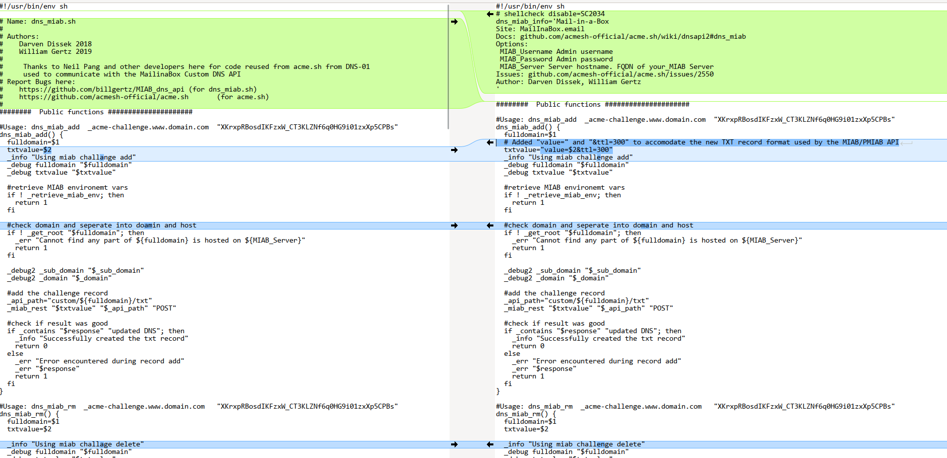Click 'Using miab challenge add' line in right pane

(569, 158)
